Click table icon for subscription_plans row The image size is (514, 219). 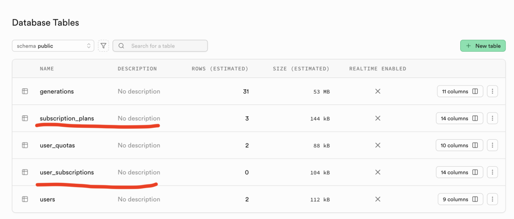point(25,118)
